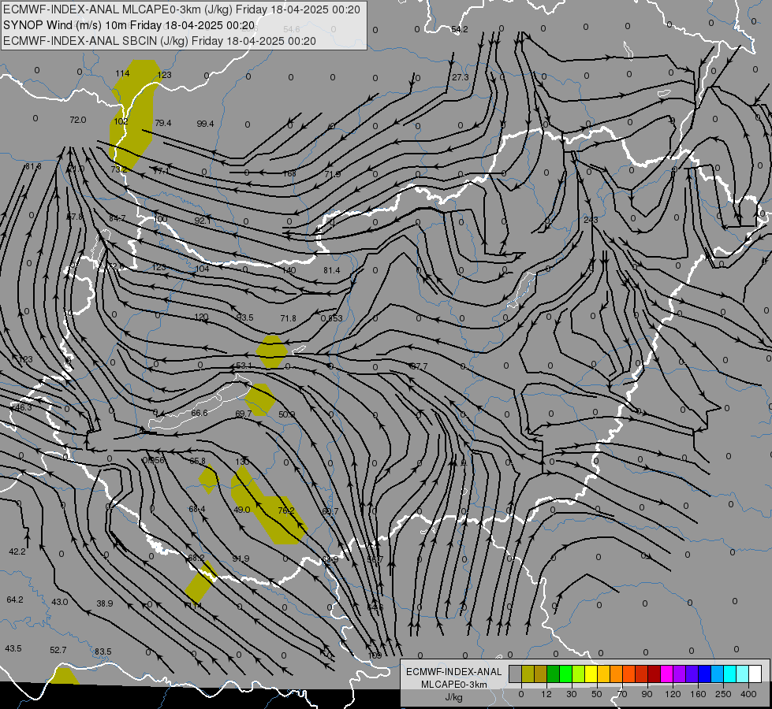Click the map value 71.8
The height and width of the screenshot is (709, 772).
pyautogui.click(x=288, y=318)
